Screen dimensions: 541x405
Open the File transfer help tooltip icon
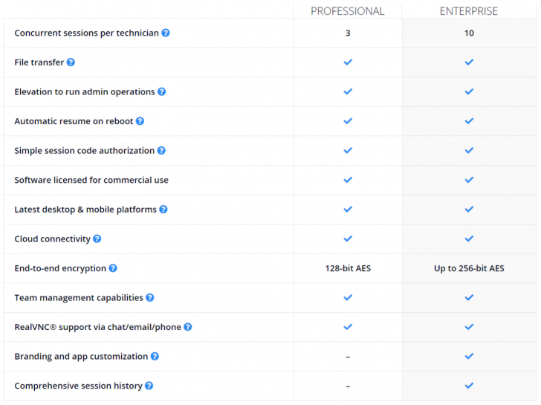point(71,62)
